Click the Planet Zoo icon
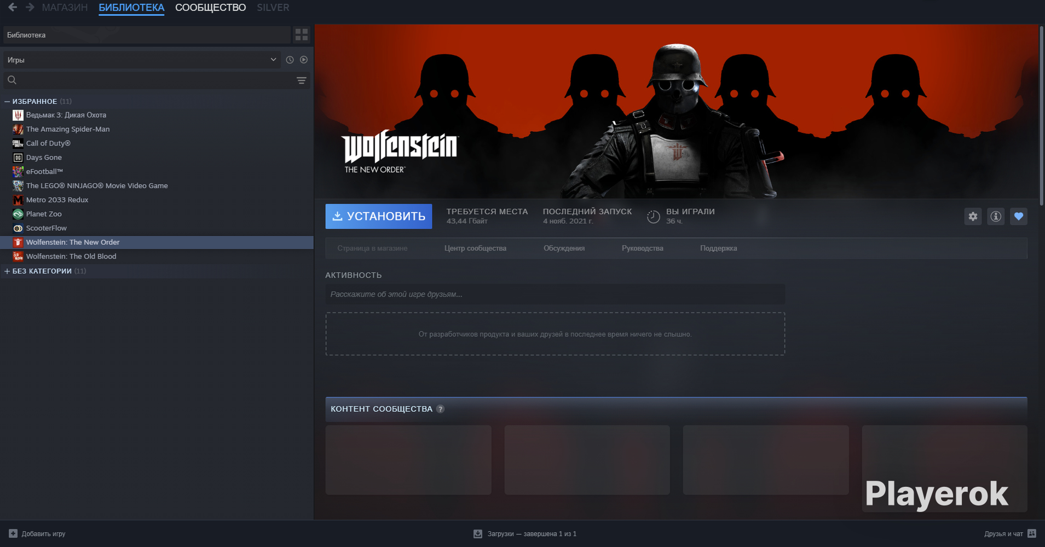The height and width of the screenshot is (547, 1045). coord(18,214)
